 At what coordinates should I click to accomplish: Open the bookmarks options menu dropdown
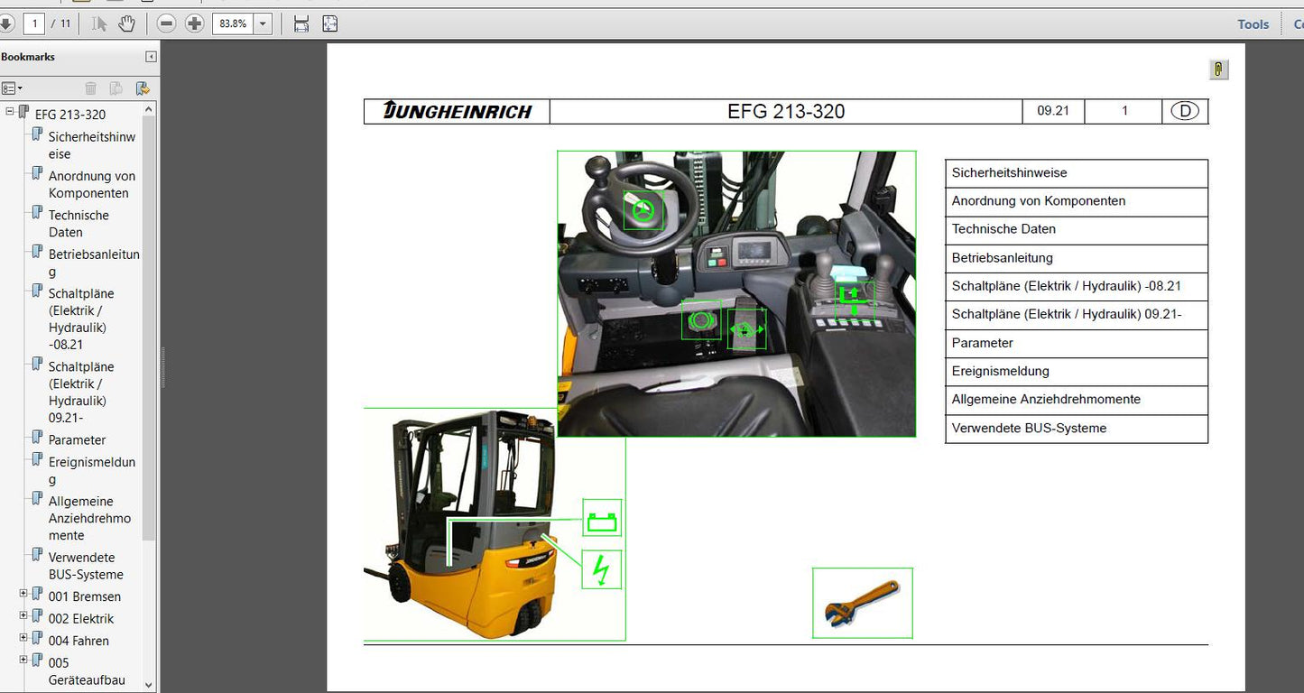click(13, 88)
